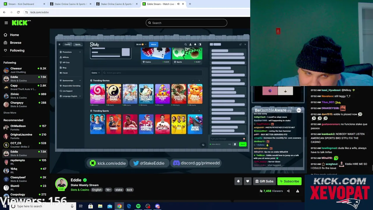Click the English language tag
373x210 pixels.
[x=97, y=190]
